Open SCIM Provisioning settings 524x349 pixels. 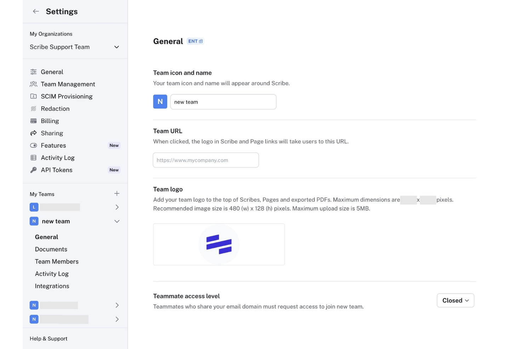67,96
